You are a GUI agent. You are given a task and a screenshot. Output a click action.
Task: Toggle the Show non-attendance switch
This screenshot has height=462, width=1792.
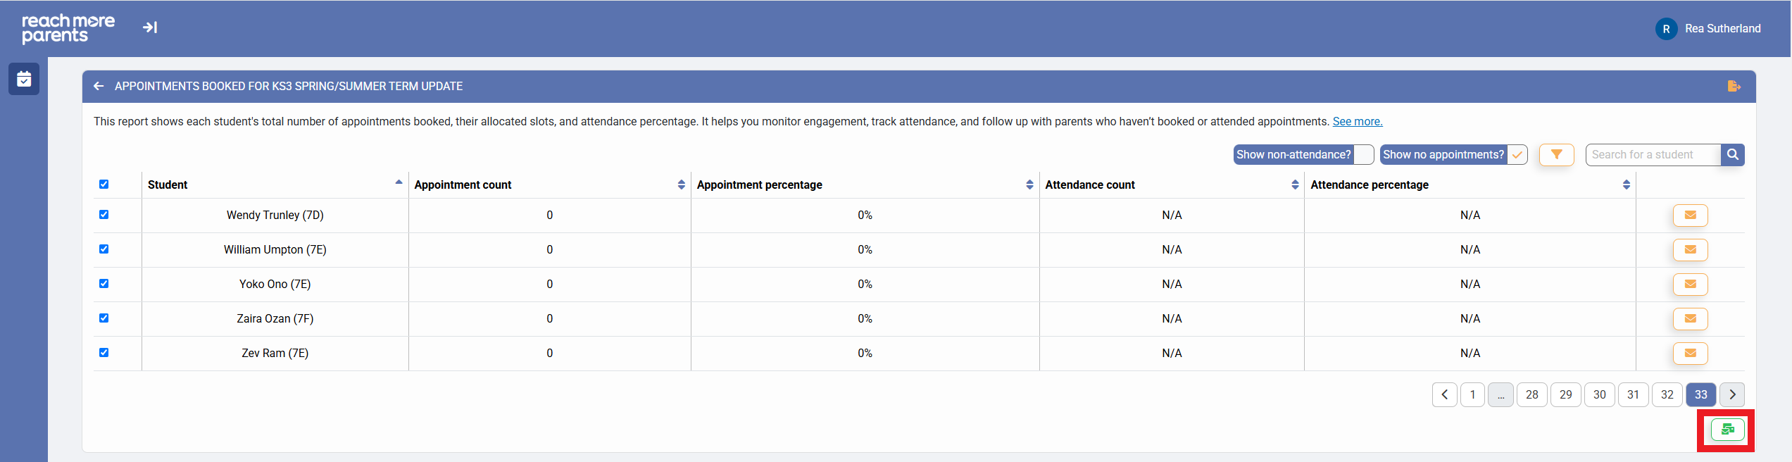tap(1363, 154)
